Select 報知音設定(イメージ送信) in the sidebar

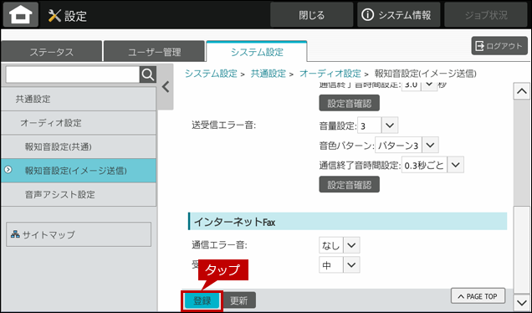79,171
